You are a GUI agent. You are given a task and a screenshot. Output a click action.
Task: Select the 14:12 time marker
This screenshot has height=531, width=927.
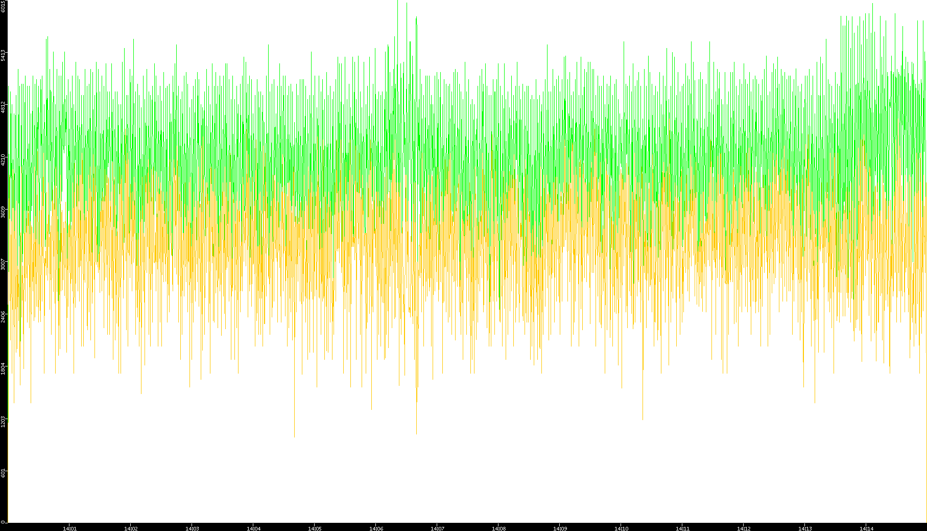click(744, 528)
